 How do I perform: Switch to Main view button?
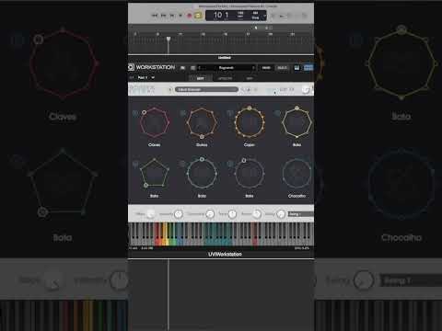coord(266,68)
